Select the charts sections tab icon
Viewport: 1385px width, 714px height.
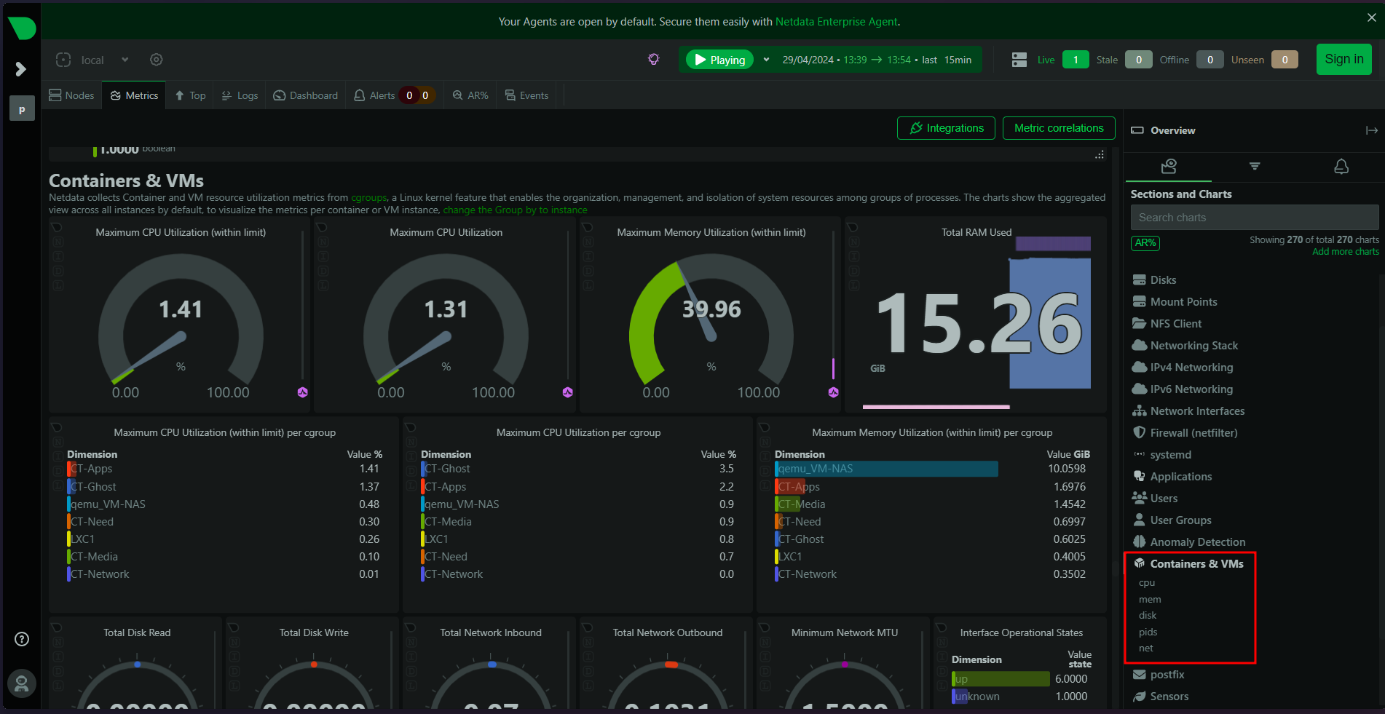pyautogui.click(x=1169, y=167)
